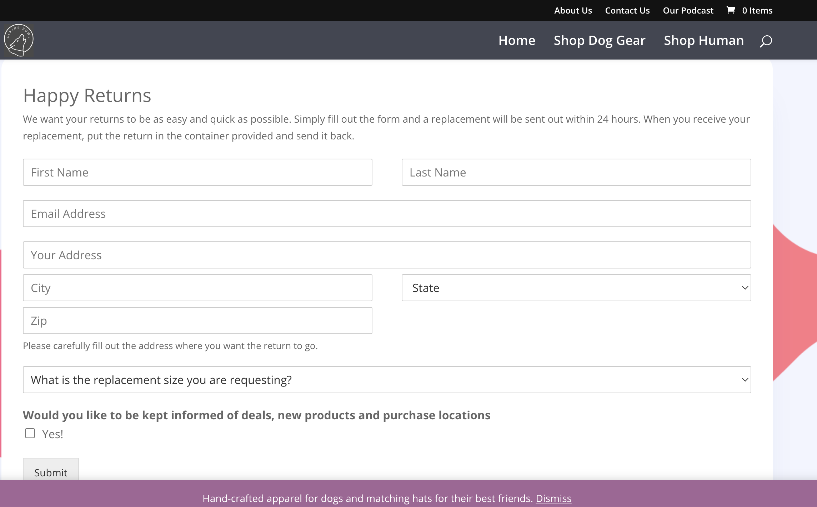Click the Alpine Howl wolf logo
Image resolution: width=817 pixels, height=507 pixels.
[18, 40]
